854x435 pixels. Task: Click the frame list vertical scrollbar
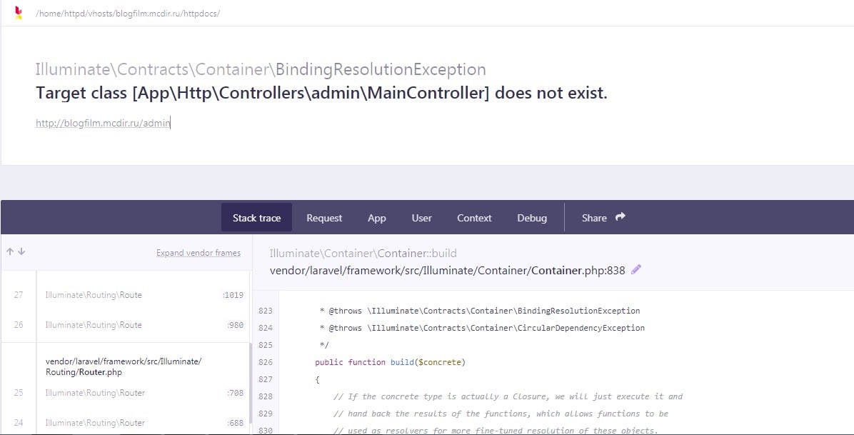[x=251, y=381]
